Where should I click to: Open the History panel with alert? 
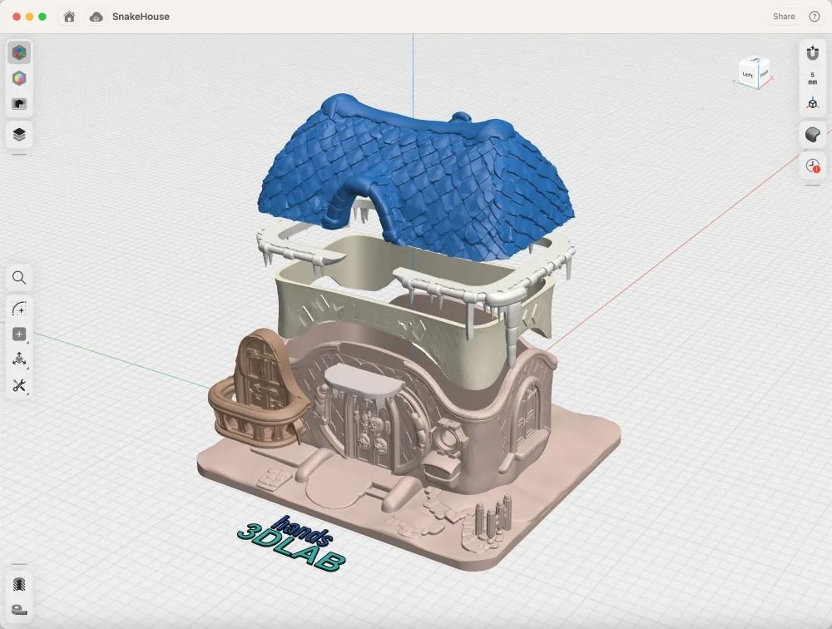pos(812,166)
